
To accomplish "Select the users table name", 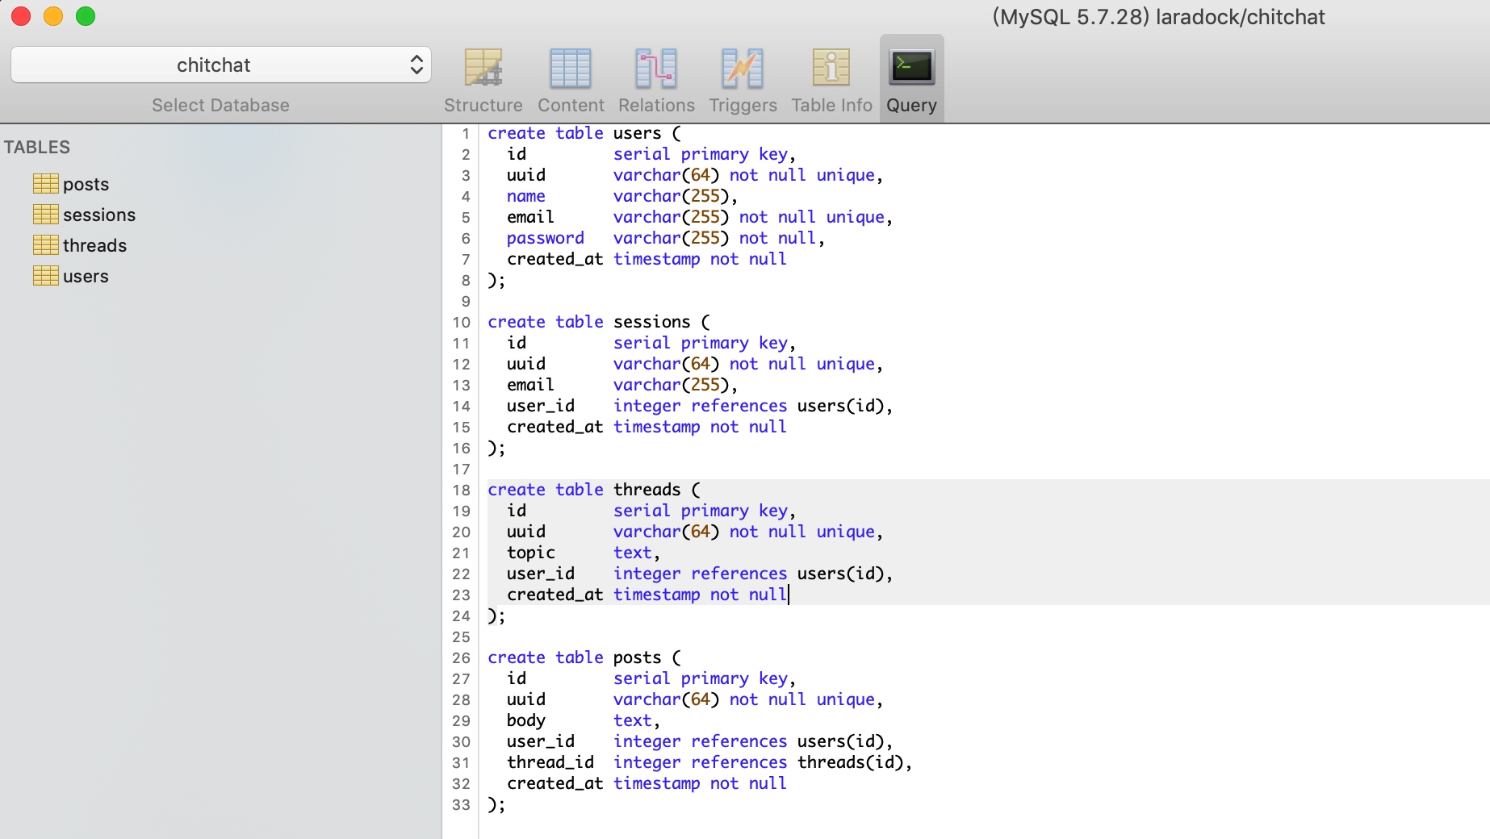I will click(86, 277).
